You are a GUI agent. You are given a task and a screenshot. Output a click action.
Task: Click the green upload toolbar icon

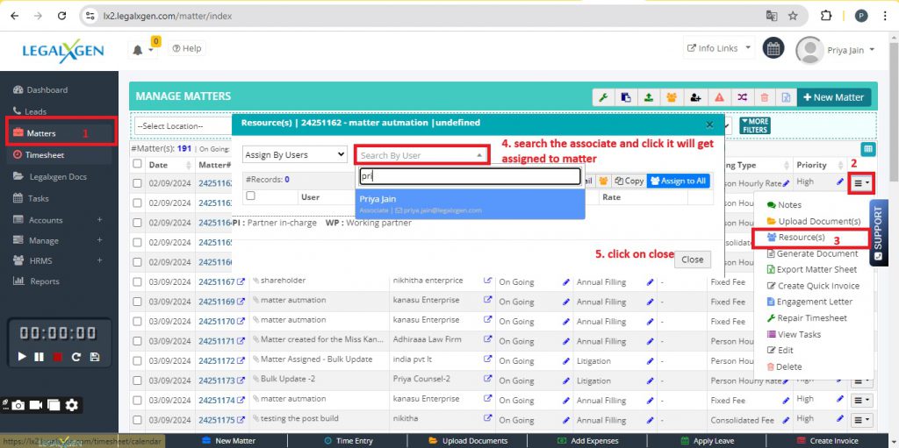[649, 97]
